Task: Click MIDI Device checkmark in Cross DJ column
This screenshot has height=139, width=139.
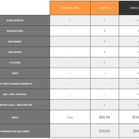Action: click(x=105, y=52)
